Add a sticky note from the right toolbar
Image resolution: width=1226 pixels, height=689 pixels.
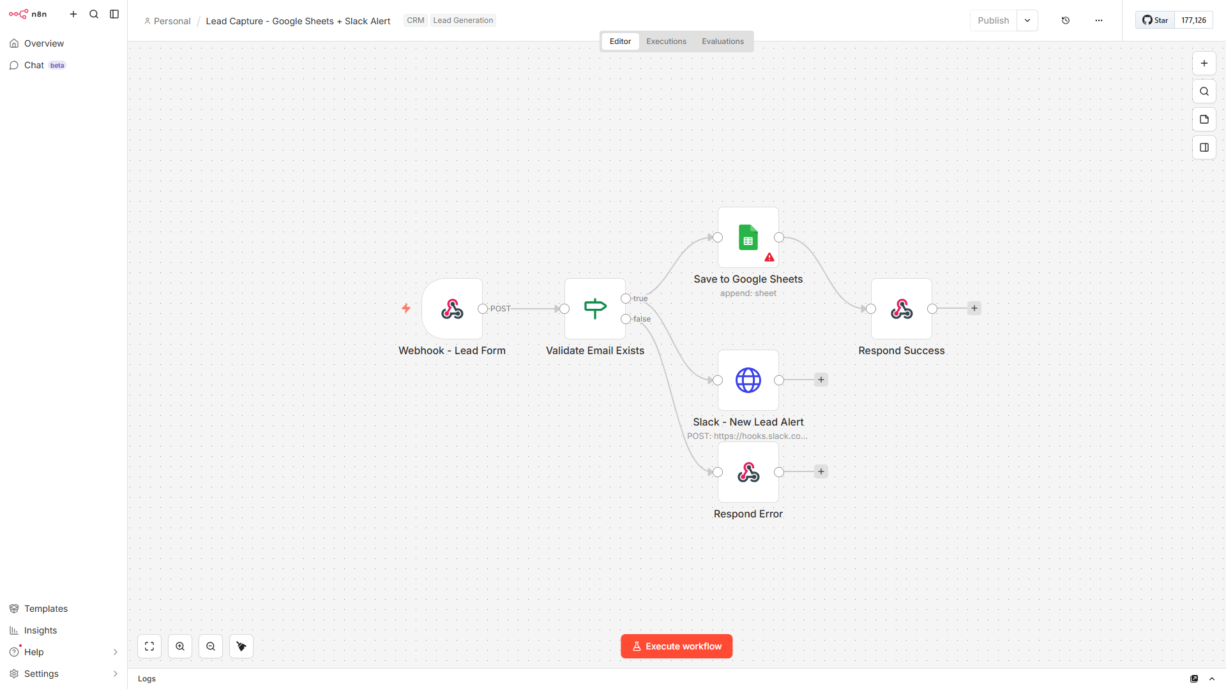(1204, 119)
